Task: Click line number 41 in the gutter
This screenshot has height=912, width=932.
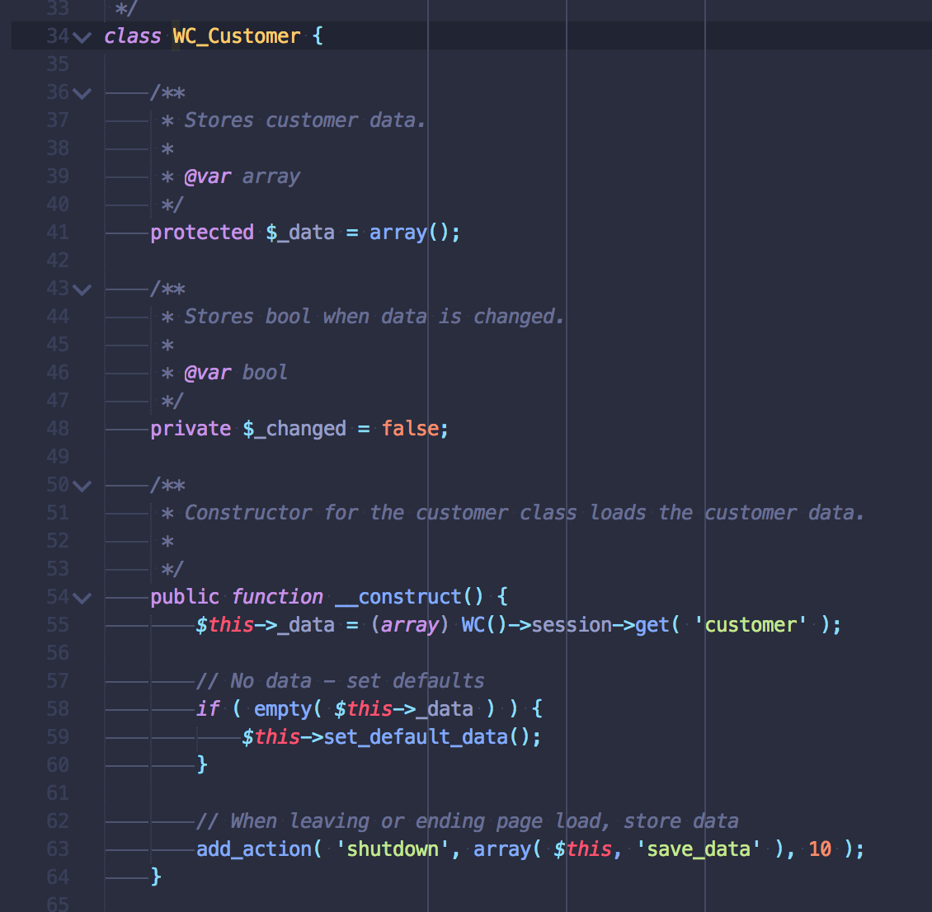Action: pos(58,233)
